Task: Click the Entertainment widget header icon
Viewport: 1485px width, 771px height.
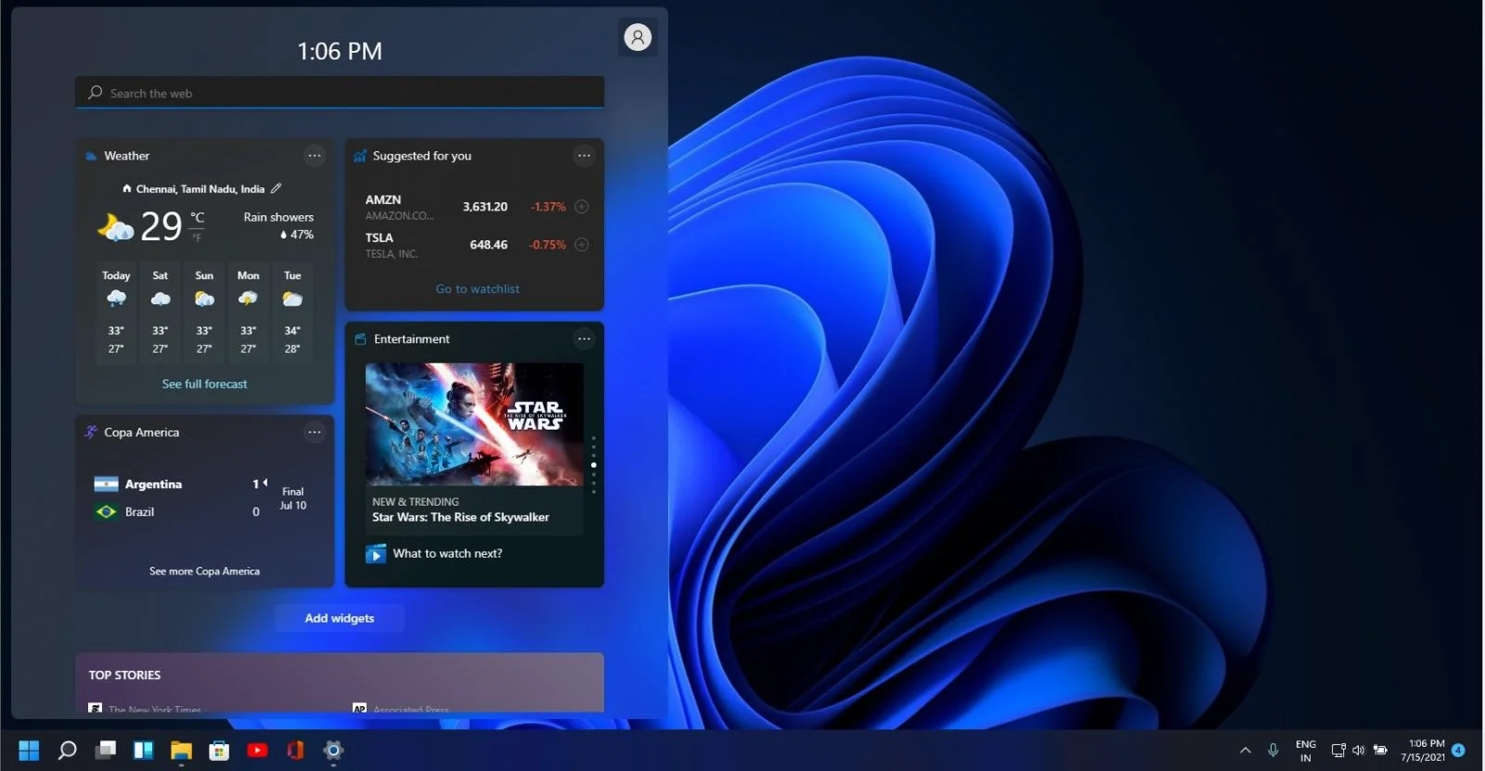Action: (x=360, y=339)
